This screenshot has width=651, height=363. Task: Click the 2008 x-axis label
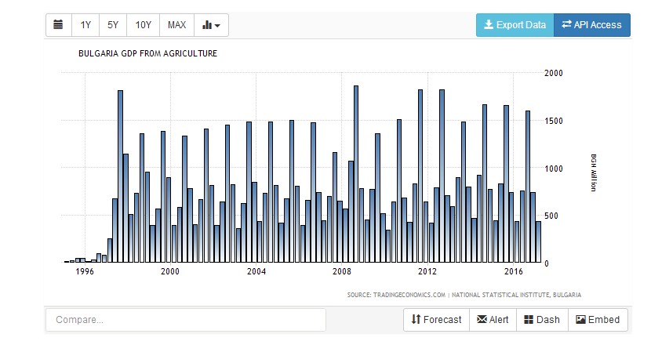pos(342,272)
